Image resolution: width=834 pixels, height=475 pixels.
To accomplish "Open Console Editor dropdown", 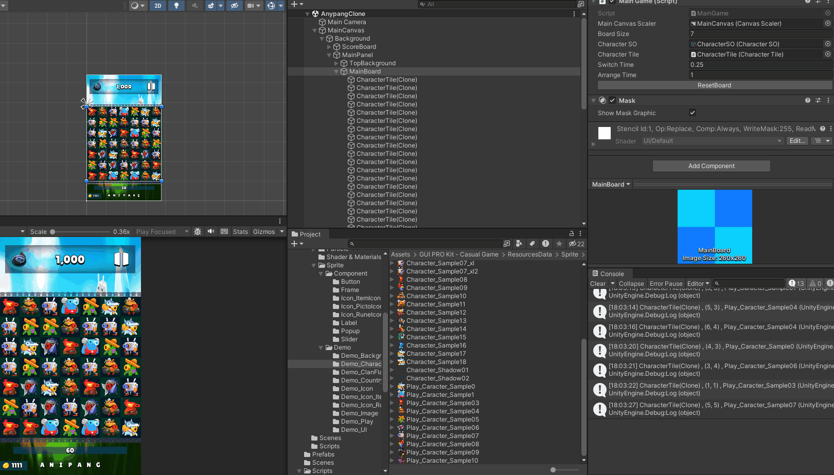I will tap(698, 284).
